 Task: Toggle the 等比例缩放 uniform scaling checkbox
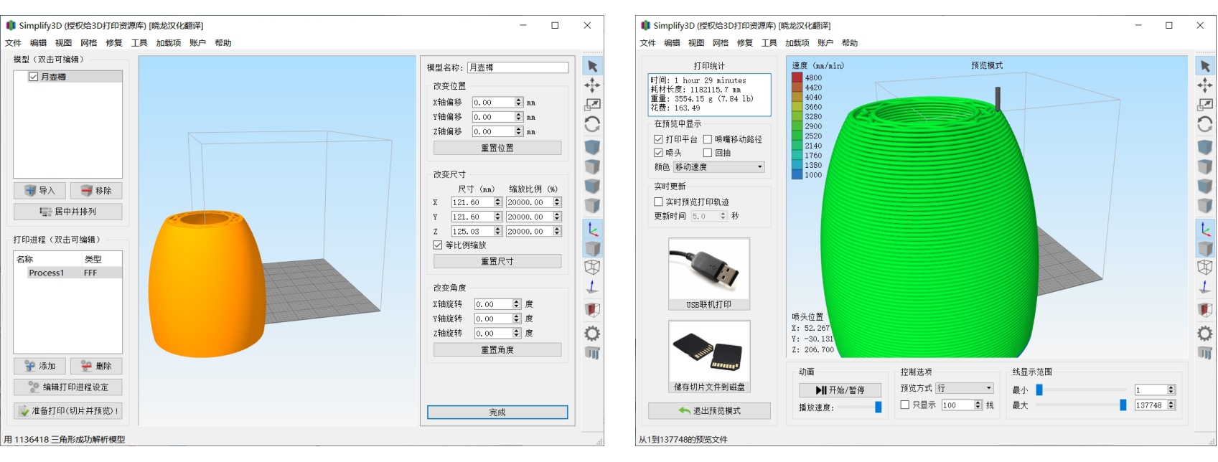point(438,245)
